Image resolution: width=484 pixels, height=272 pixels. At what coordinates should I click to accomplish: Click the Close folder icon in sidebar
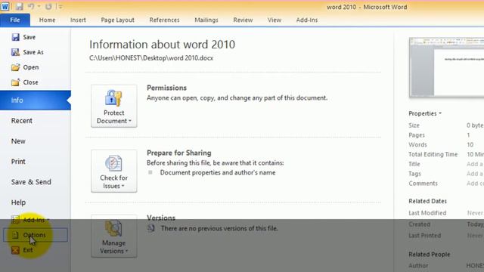15,82
